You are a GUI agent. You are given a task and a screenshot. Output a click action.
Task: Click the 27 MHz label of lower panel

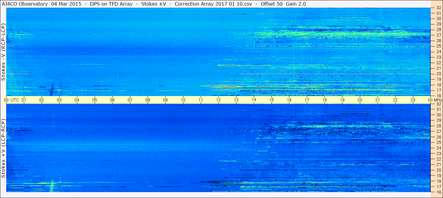438,131
